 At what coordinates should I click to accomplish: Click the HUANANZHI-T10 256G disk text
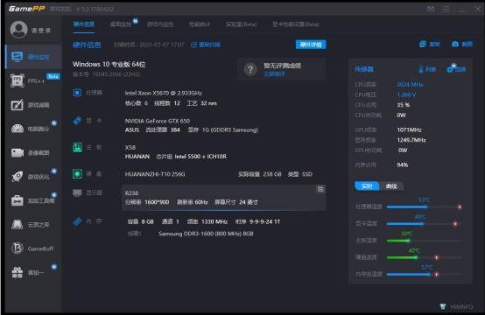155,174
